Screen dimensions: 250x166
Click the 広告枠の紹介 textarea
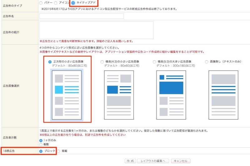(96, 30)
